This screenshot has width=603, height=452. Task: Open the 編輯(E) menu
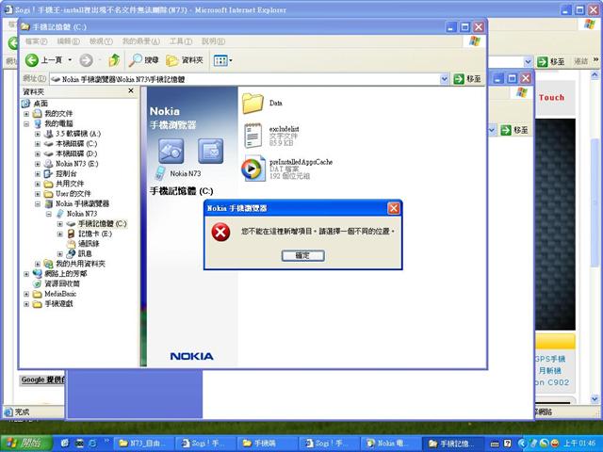(x=68, y=41)
